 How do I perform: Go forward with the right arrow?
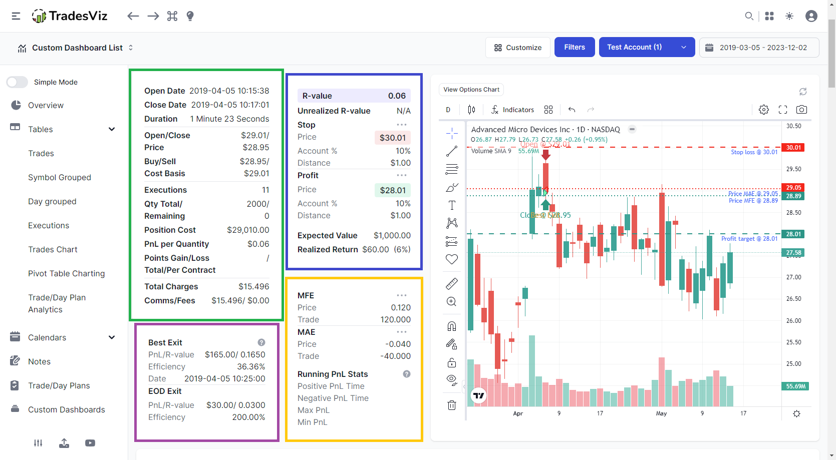(153, 16)
